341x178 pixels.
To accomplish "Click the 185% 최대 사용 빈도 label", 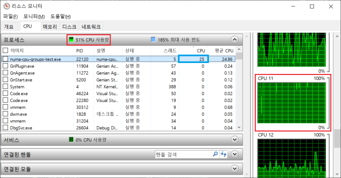I will pyautogui.click(x=179, y=40).
